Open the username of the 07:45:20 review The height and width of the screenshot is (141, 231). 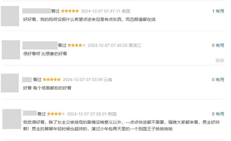click(40, 45)
